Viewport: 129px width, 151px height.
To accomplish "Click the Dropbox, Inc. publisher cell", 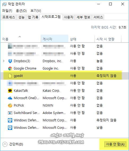I will [x=52, y=61].
